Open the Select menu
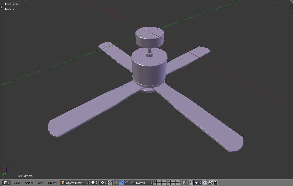 (29, 183)
